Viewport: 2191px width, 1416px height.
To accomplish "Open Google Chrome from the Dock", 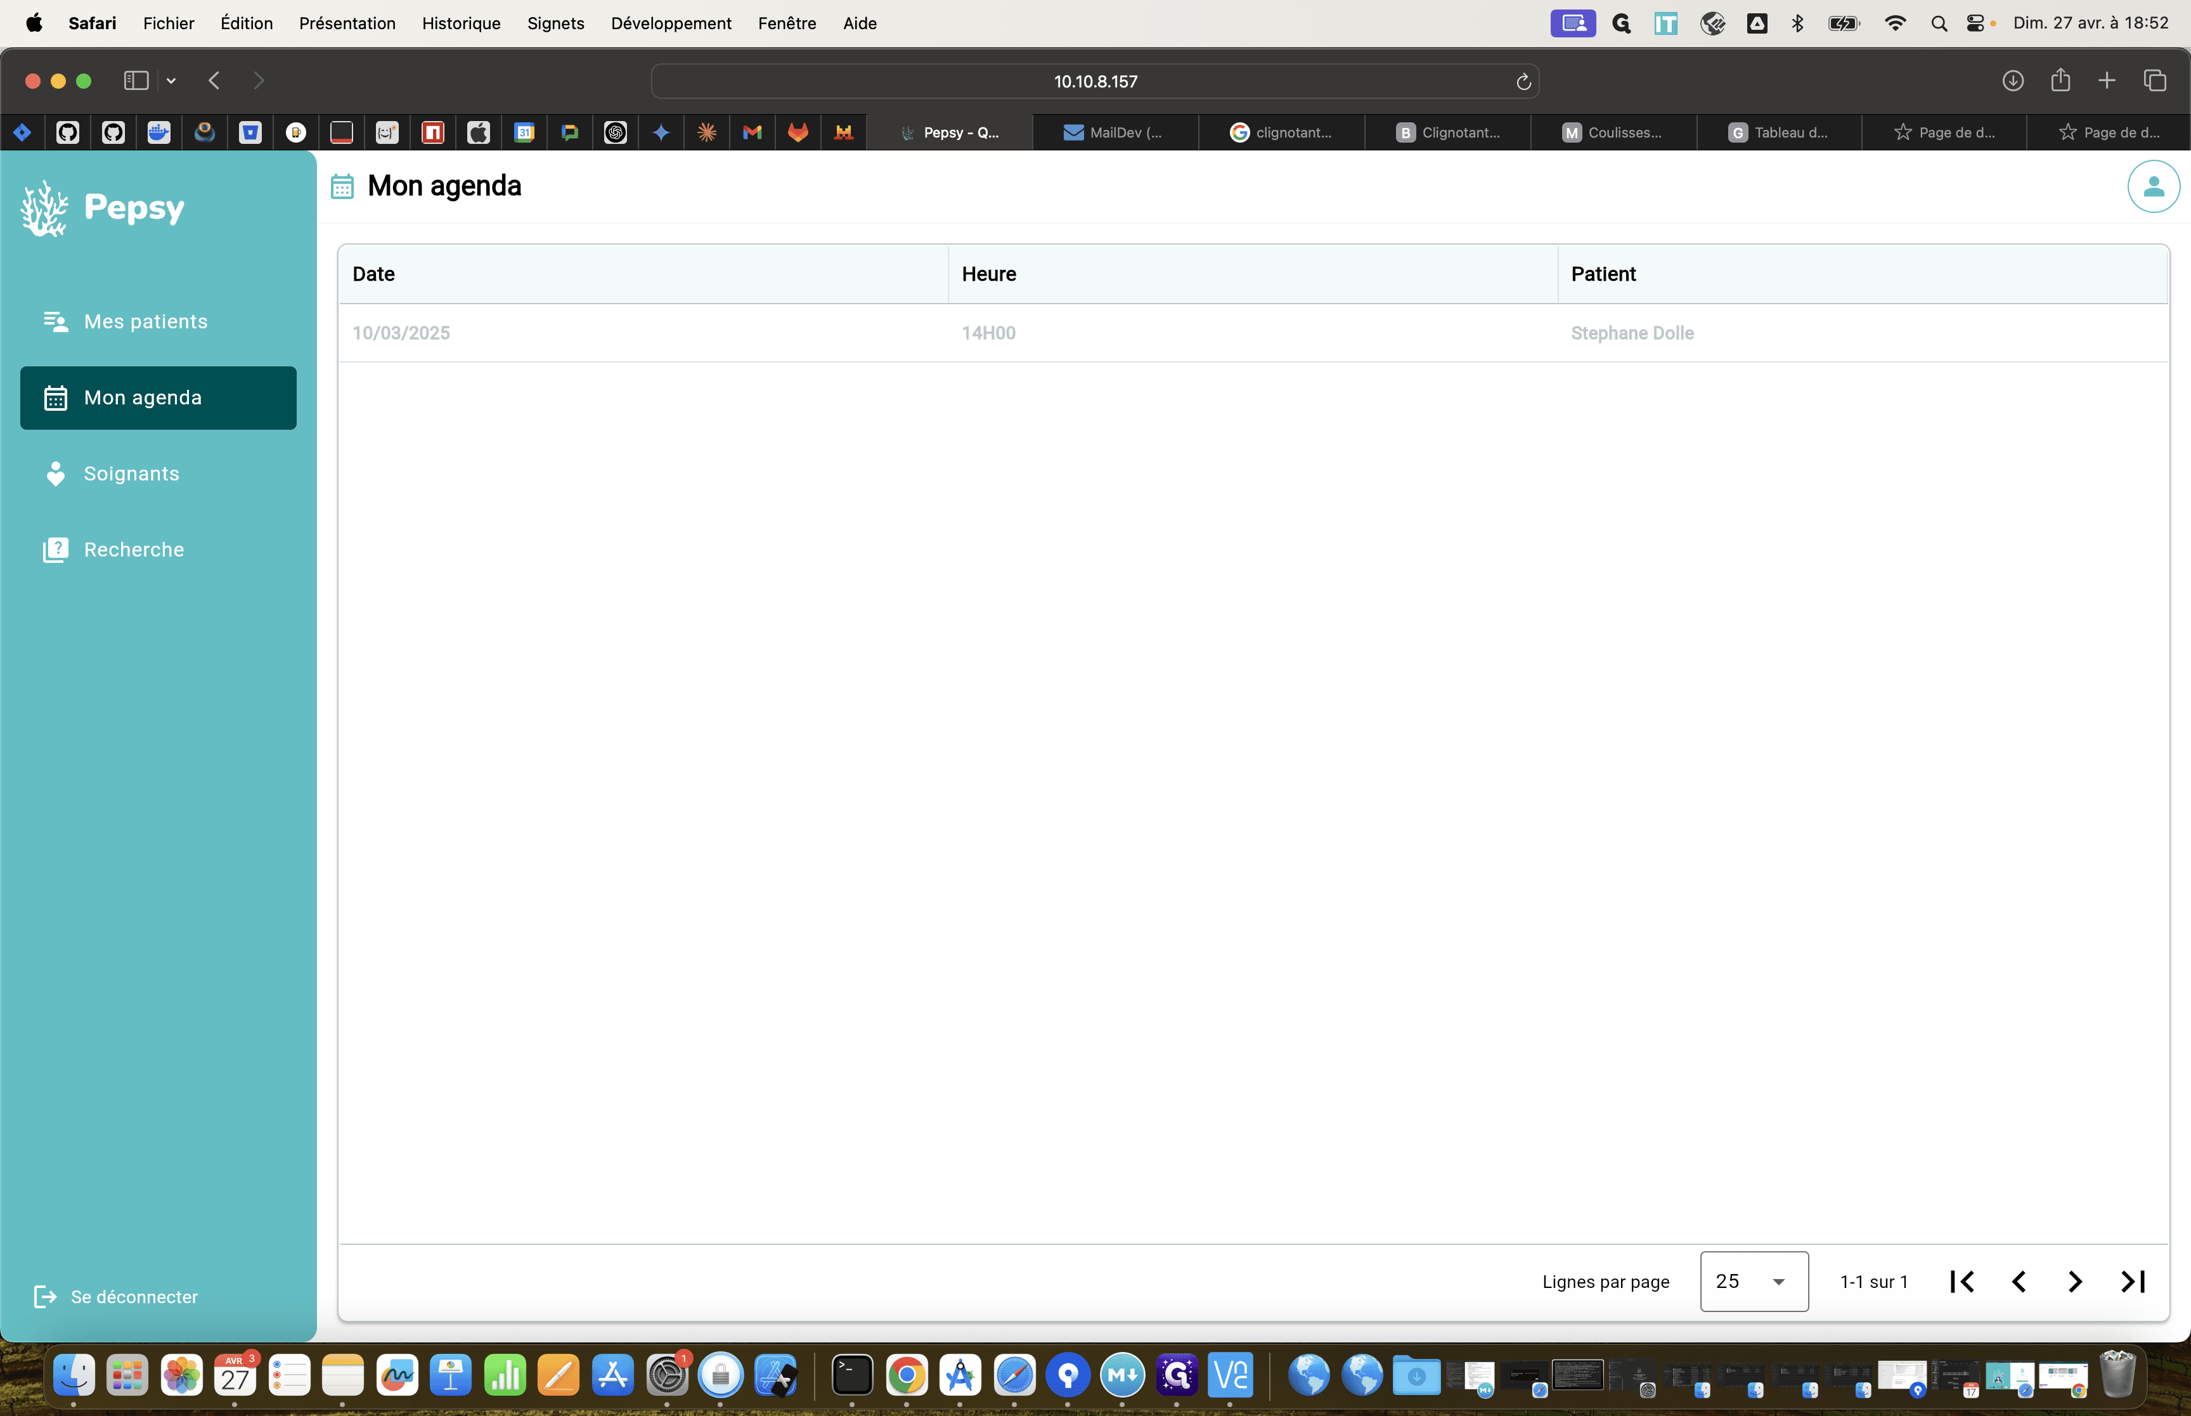I will pyautogui.click(x=907, y=1375).
